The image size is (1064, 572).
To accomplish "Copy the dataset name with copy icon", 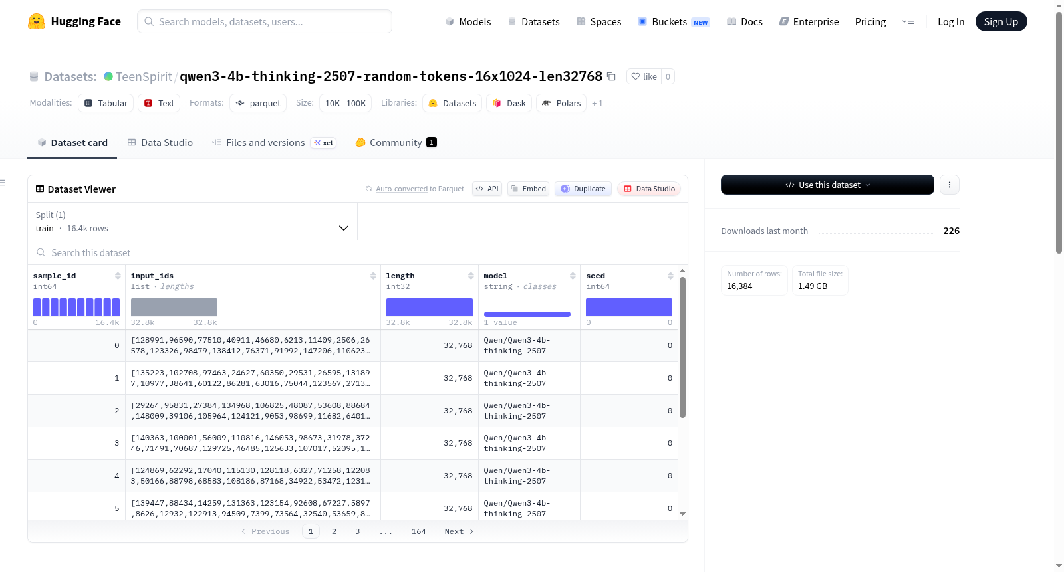I will point(611,76).
